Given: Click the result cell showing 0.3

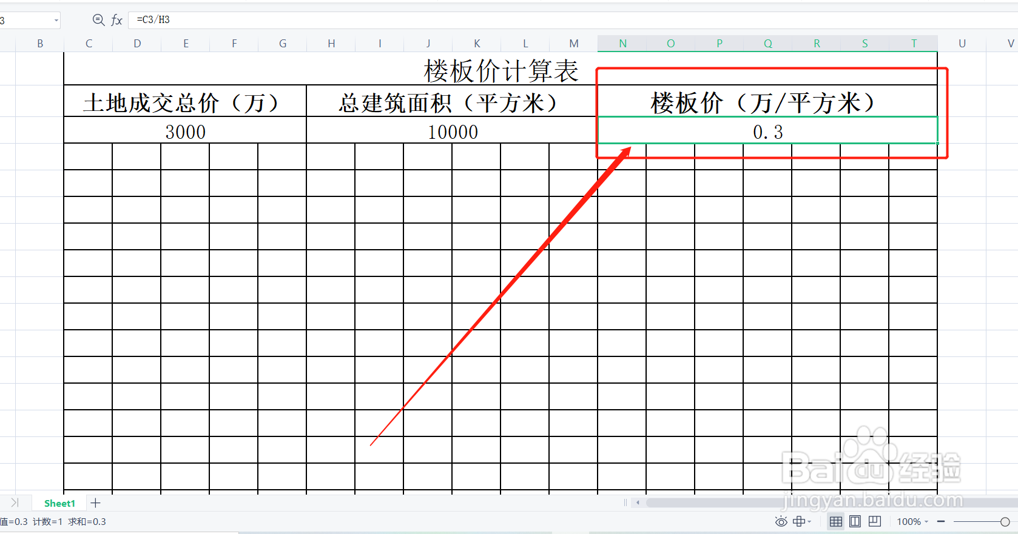Looking at the screenshot, I should (x=767, y=130).
